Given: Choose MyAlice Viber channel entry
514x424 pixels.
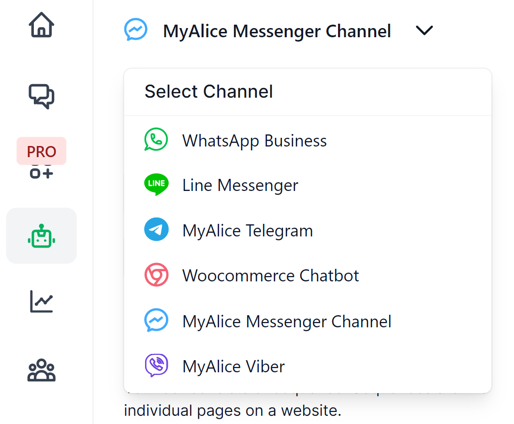Looking at the screenshot, I should point(233,366).
